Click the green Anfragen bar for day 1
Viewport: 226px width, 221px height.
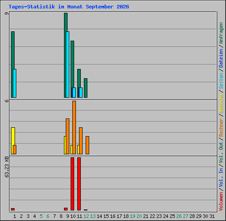point(13,65)
